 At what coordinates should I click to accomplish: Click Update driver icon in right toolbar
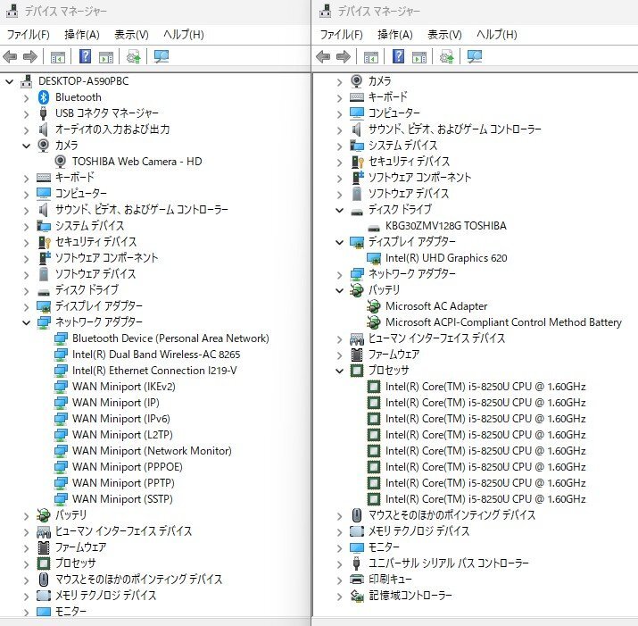tap(447, 56)
